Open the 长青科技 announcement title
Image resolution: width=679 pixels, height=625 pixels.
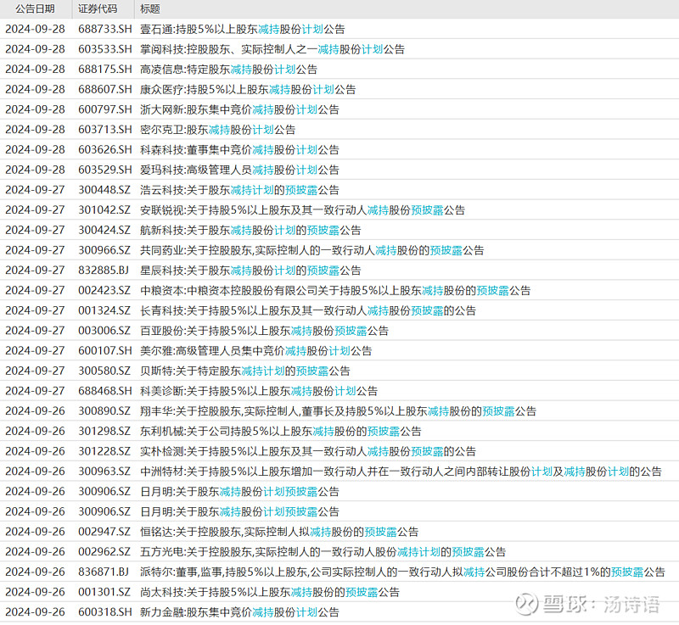point(308,310)
